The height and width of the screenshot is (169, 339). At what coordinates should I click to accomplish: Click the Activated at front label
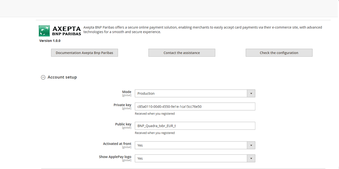[117, 144]
